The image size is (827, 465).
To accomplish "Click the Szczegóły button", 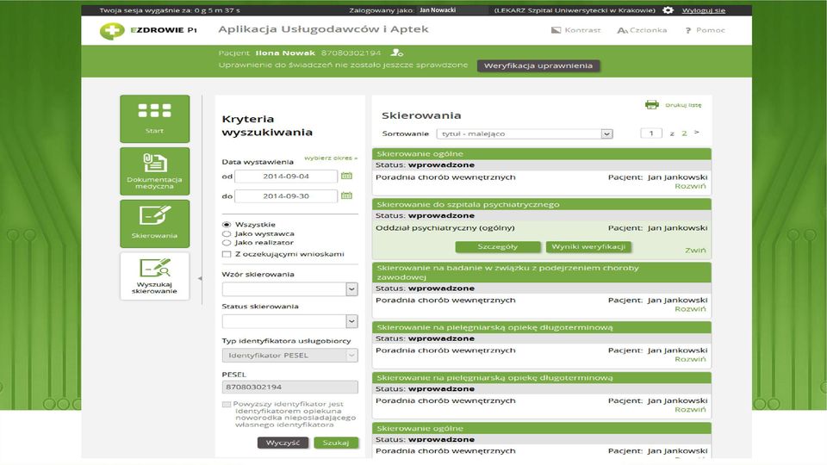I will click(x=497, y=247).
